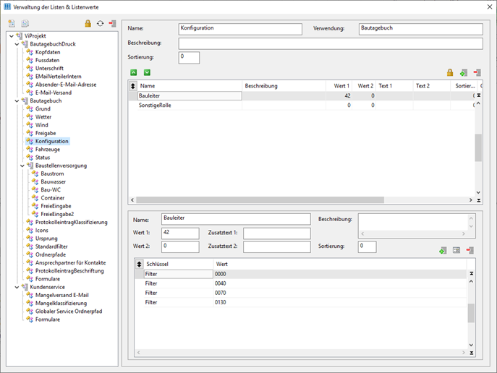Click the Wert 1 field showing 42

click(180, 233)
